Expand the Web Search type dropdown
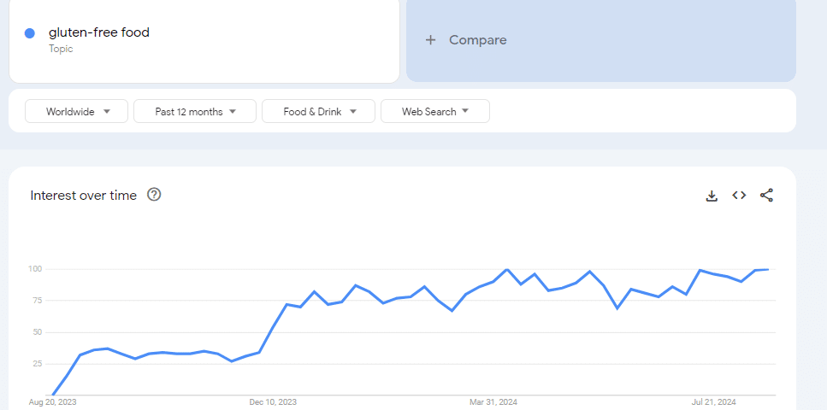Screen dimensions: 827x410 434,111
